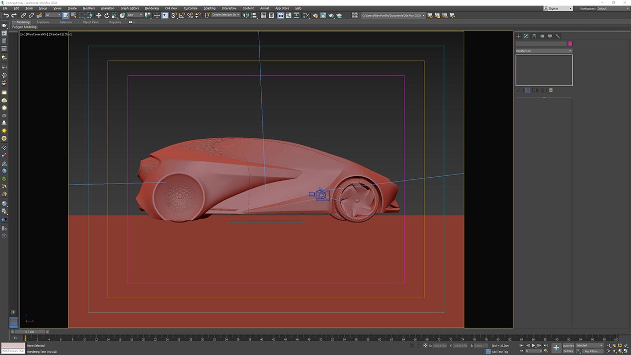Click the pink object color swatch
The height and width of the screenshot is (355, 631).
coord(569,44)
